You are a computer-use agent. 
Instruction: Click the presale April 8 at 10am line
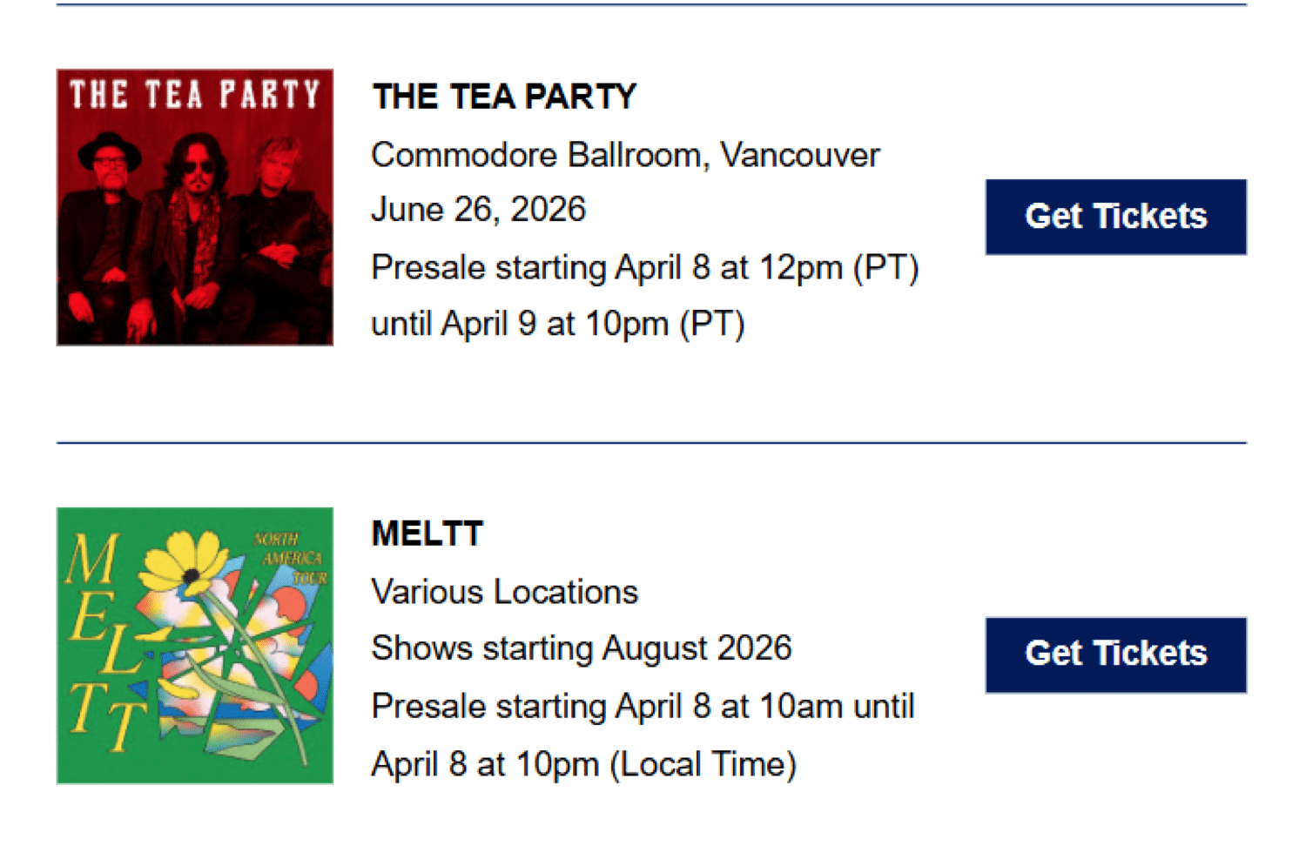click(643, 706)
